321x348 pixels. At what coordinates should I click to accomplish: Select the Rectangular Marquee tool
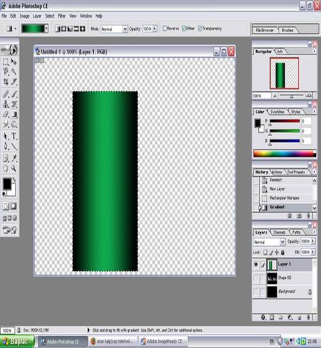6,62
